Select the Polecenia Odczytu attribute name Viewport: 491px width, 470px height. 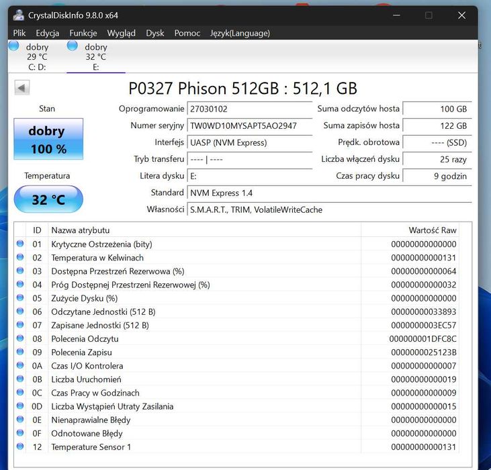85,338
